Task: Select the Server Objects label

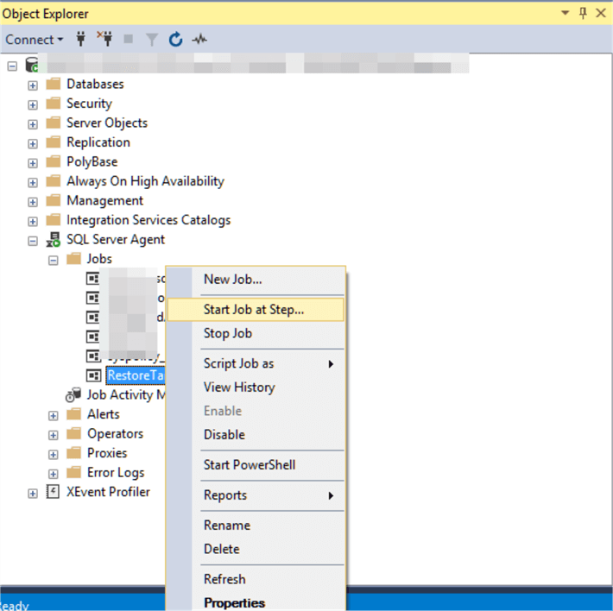Action: [107, 123]
